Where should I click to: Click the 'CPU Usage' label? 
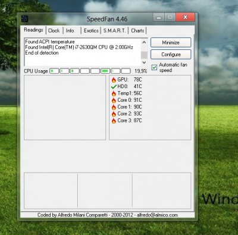tap(36, 71)
